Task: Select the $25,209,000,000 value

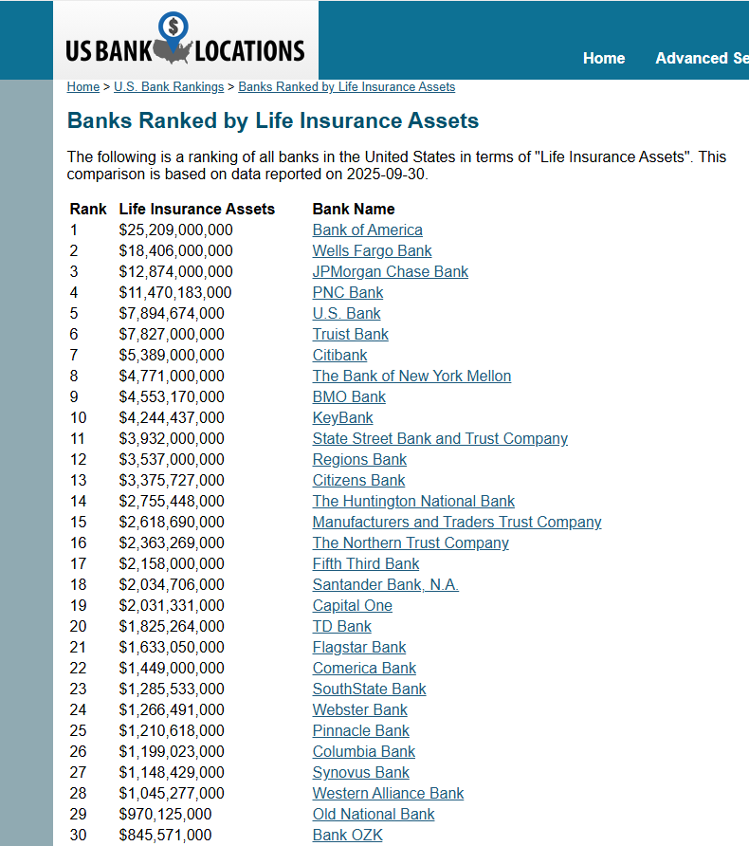Action: click(175, 230)
